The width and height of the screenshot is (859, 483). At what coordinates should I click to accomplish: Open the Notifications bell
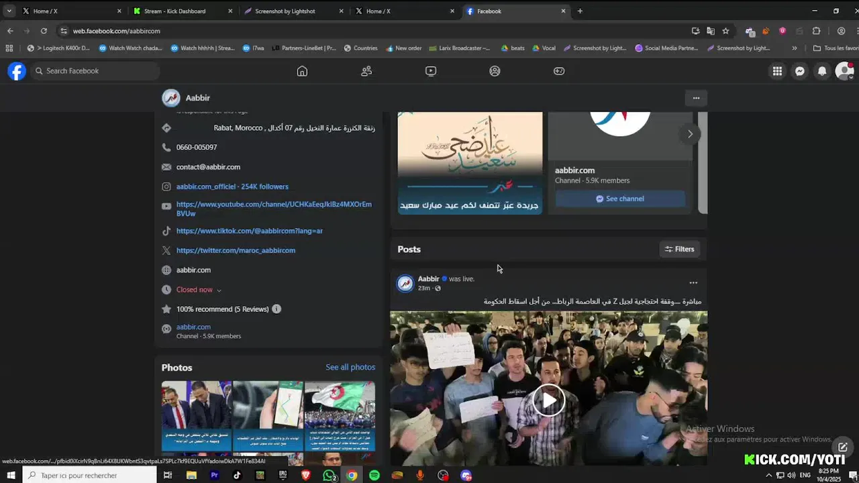click(822, 71)
